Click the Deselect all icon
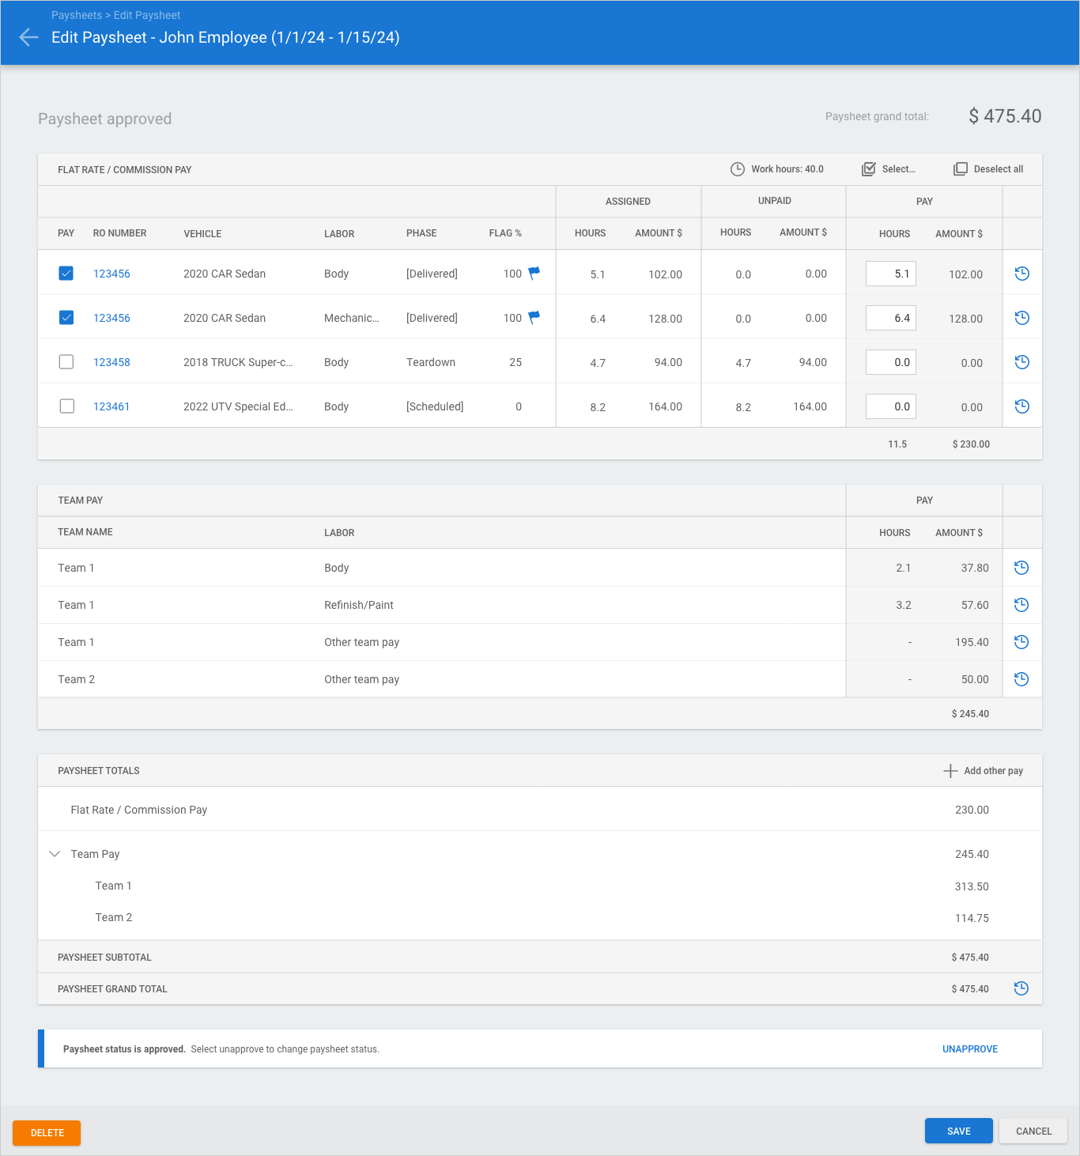The width and height of the screenshot is (1080, 1156). click(960, 169)
